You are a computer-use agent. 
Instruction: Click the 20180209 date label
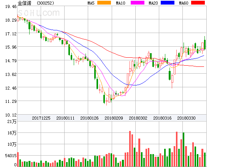(x=114, y=118)
